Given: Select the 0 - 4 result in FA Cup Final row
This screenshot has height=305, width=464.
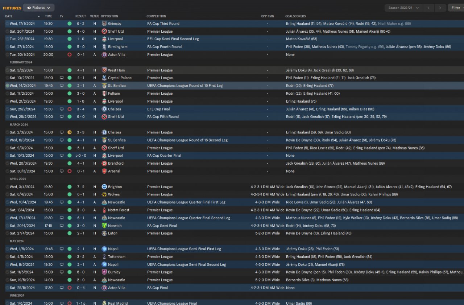Looking at the screenshot, I should coord(80,288).
